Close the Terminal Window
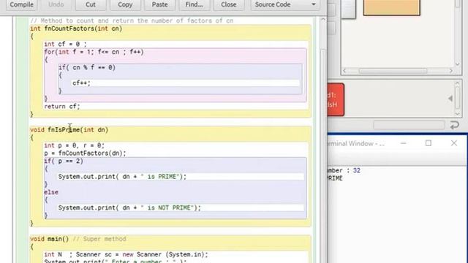 pos(454,143)
